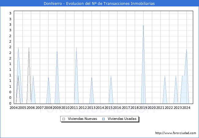The image size is (199, 138).
Task: Click the 2024 used-homes peak
Action: 186,76
